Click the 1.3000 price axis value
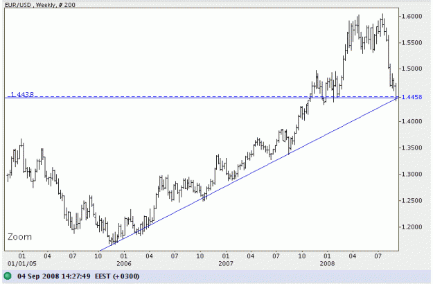Image resolution: width=433 pixels, height=284 pixels. click(x=412, y=175)
